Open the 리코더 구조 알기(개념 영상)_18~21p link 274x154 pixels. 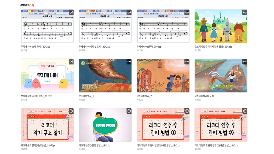38,146
